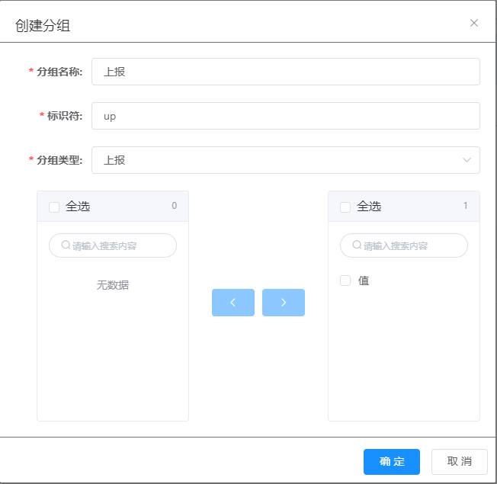497x484 pixels.
Task: Click the 分组名称 field label
Action: point(59,72)
